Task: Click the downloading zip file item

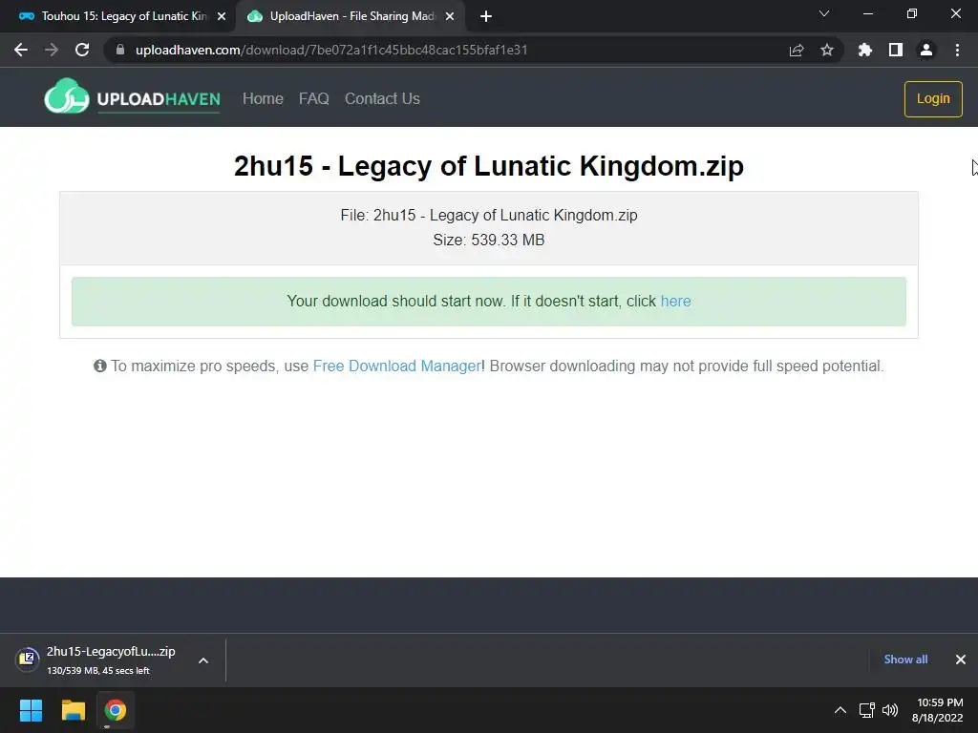Action: click(x=111, y=660)
